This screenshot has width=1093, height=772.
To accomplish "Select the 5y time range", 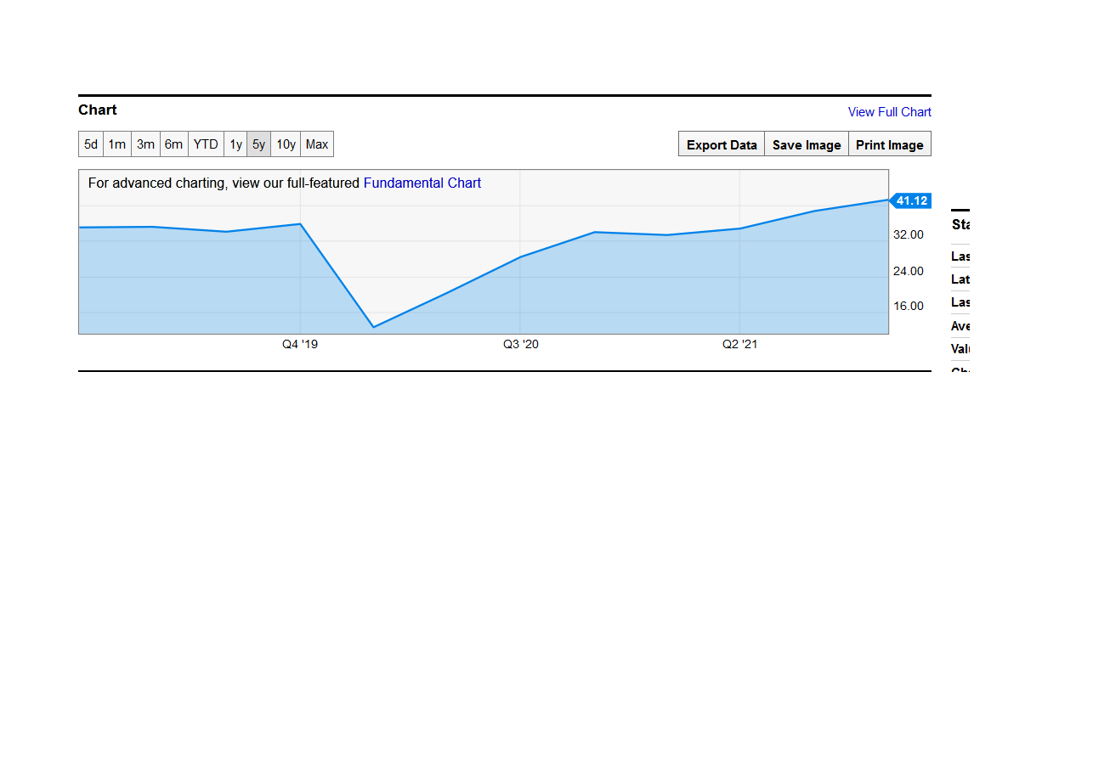I will coord(259,144).
